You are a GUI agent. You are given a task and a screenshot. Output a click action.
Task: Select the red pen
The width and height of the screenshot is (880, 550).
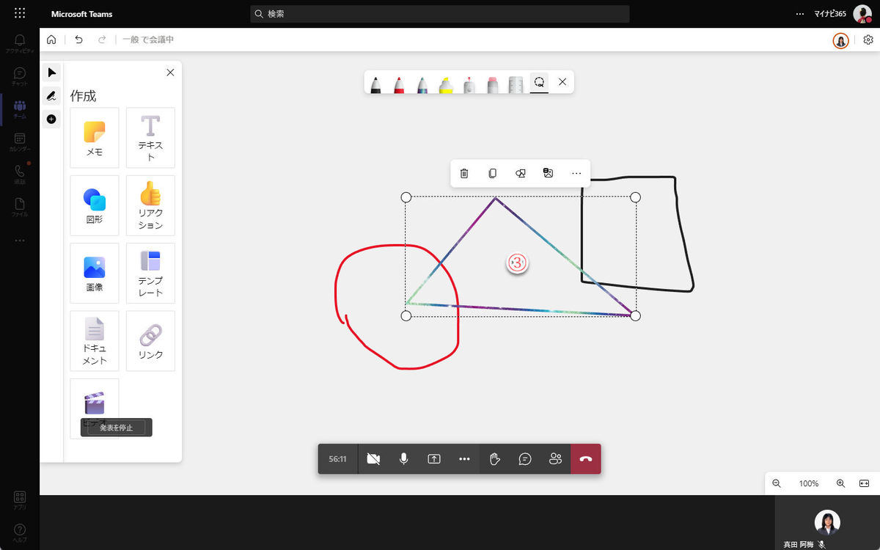click(x=399, y=84)
